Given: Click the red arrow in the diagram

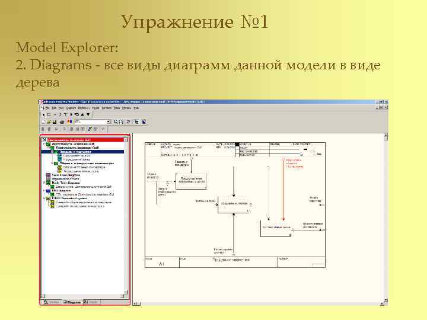Looking at the screenshot, I should pos(283,190).
